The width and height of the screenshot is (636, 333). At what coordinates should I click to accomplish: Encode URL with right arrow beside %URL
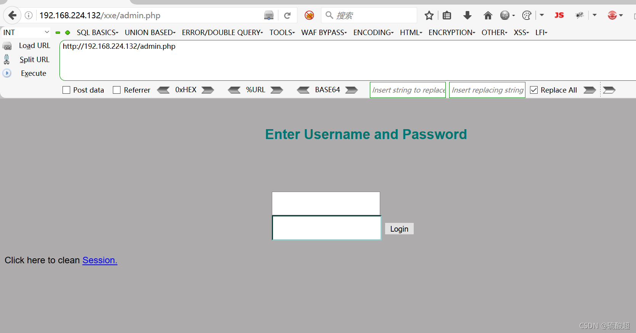click(x=277, y=90)
